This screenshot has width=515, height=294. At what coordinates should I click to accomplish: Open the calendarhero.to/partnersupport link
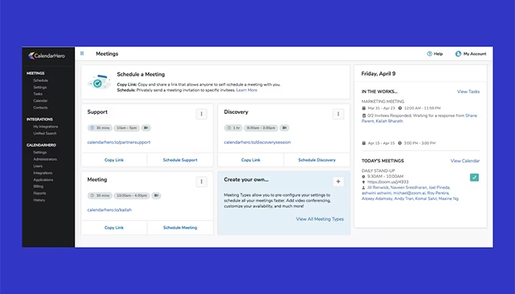click(119, 143)
